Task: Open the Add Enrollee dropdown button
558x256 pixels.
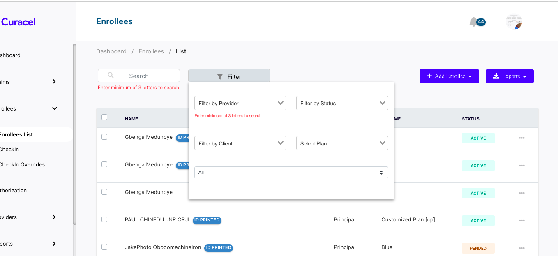Action: click(449, 76)
